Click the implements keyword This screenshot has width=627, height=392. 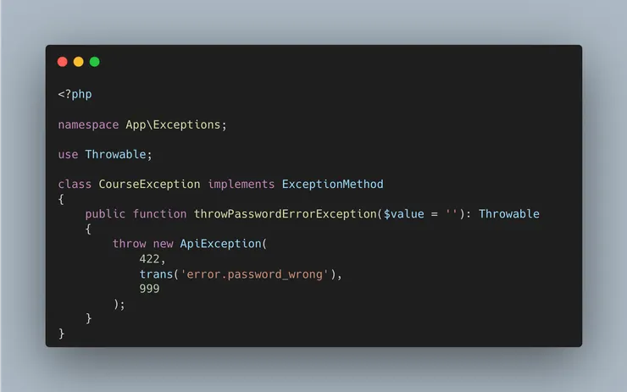pos(241,184)
